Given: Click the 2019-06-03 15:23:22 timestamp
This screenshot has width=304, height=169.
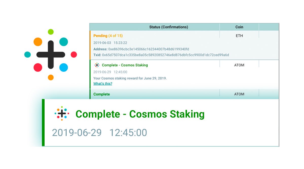Looking at the screenshot, I should tap(110, 43).
